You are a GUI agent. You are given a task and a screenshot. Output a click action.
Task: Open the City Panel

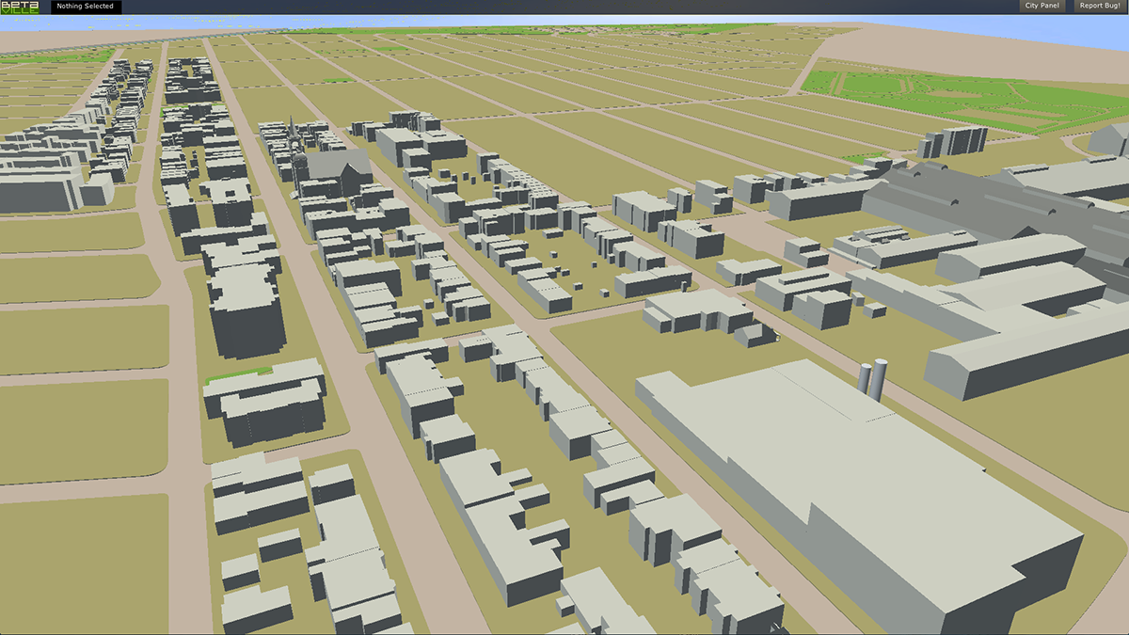tap(1042, 7)
